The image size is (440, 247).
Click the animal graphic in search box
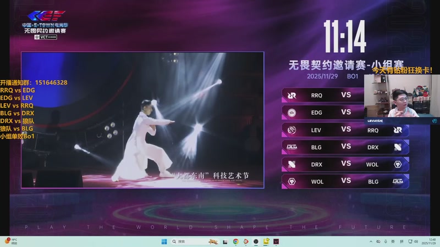[213, 242]
